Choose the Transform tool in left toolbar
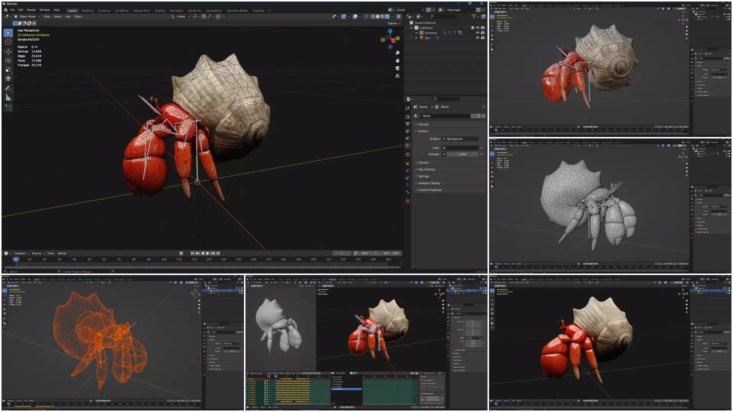This screenshot has width=733, height=412. click(8, 78)
